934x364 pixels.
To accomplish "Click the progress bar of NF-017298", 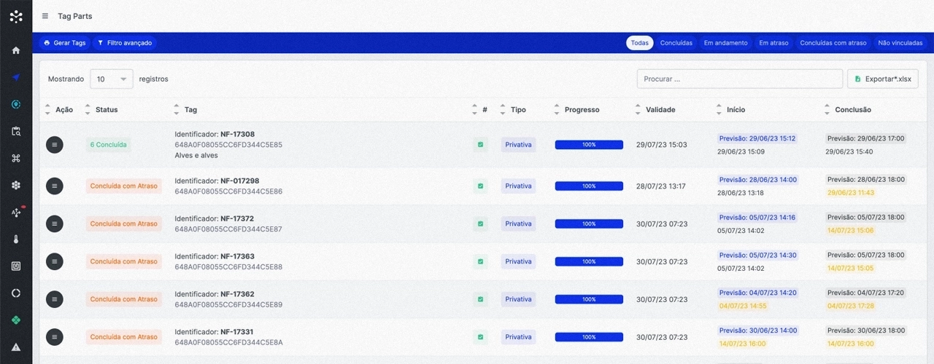I will pos(589,186).
